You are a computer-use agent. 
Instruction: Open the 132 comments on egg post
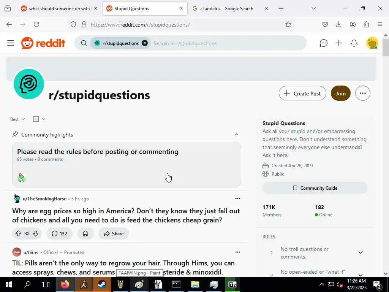pyautogui.click(x=59, y=233)
